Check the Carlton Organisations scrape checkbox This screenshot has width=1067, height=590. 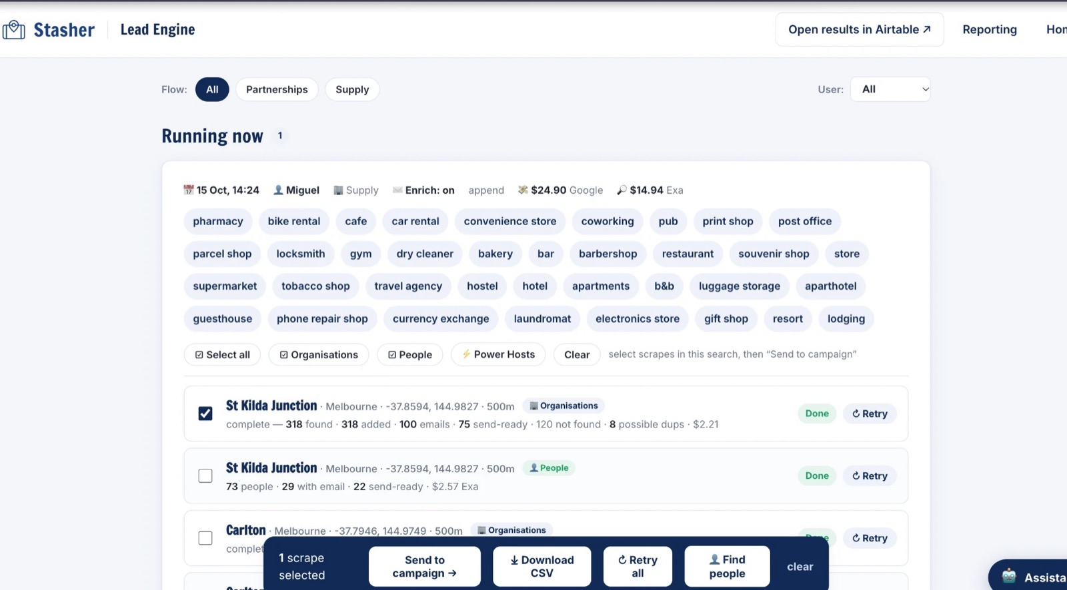[x=205, y=538]
